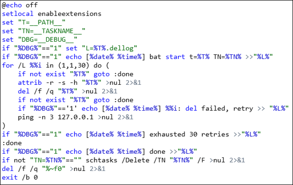This screenshot has width=293, height=185.
Task: Click the ":done" label line
Action: pos(12,143)
